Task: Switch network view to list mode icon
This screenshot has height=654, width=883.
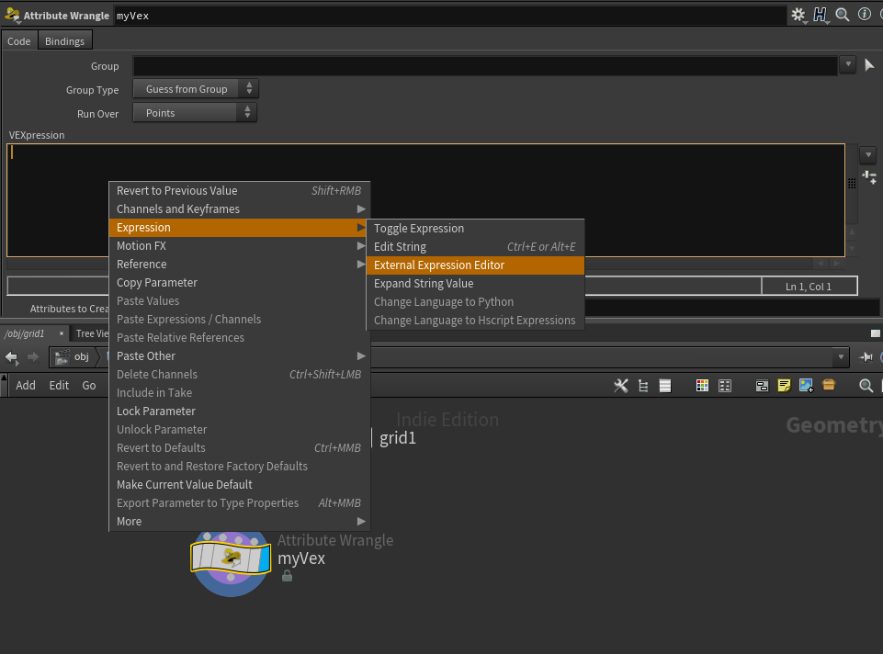Action: (x=665, y=386)
